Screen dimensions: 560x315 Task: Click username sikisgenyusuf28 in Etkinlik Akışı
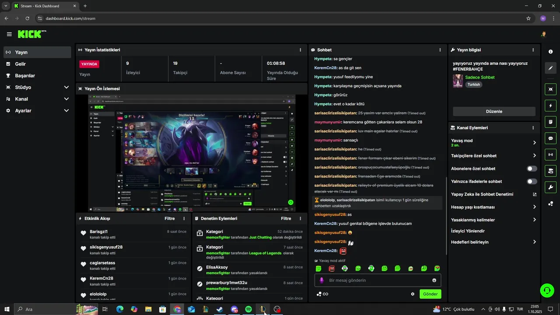(106, 247)
